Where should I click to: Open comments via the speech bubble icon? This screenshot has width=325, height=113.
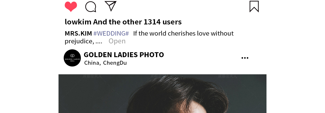(x=91, y=7)
